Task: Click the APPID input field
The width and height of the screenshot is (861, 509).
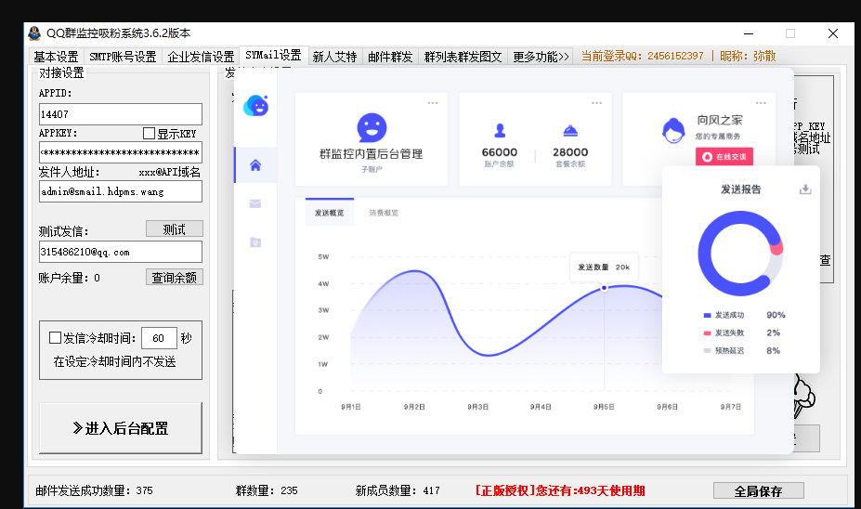Action: [120, 114]
